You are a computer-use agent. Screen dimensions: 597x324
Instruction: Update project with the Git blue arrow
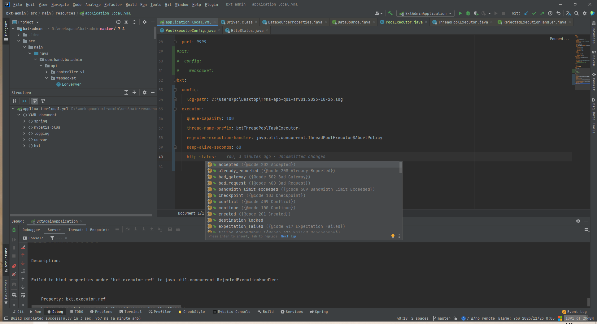coord(526,13)
